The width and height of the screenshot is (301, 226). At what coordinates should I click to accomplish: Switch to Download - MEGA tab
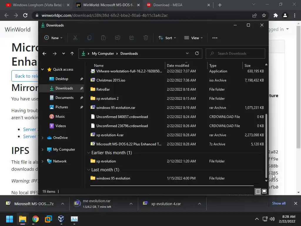coord(178,5)
